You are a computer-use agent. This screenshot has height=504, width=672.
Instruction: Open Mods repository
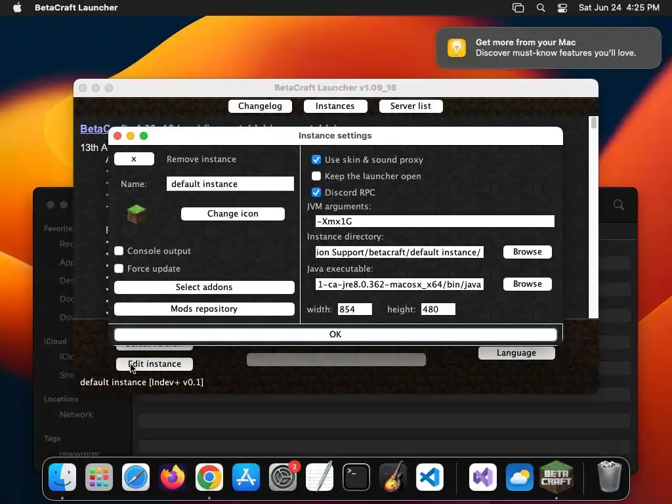click(204, 309)
